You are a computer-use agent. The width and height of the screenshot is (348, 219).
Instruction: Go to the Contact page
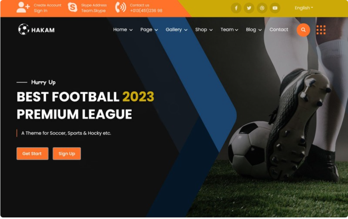pos(279,30)
